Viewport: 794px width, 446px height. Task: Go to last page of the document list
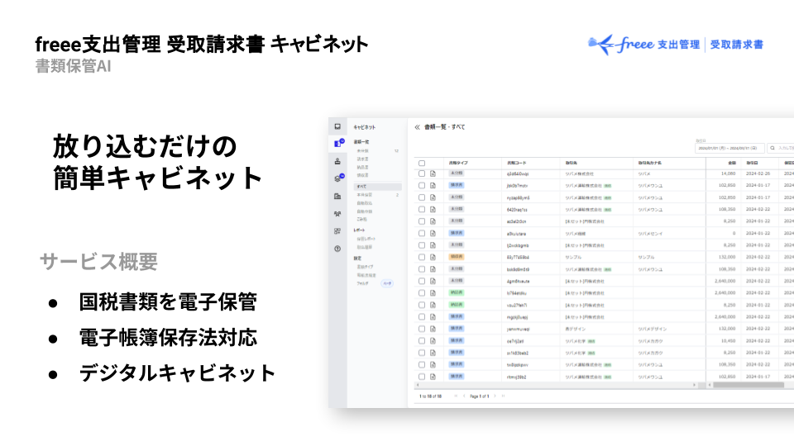(503, 396)
